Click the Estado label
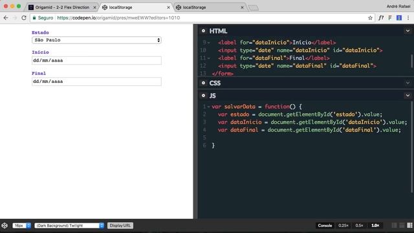Image resolution: width=414 pixels, height=233 pixels. pyautogui.click(x=40, y=32)
